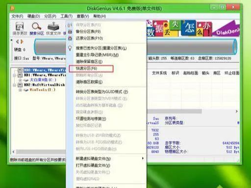Expand the WinTools (Y:) partition node
Viewport: 251px width, 188px height.
tap(20, 90)
